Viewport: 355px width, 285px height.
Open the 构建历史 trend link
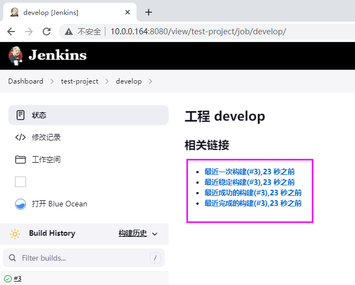pyautogui.click(x=133, y=234)
